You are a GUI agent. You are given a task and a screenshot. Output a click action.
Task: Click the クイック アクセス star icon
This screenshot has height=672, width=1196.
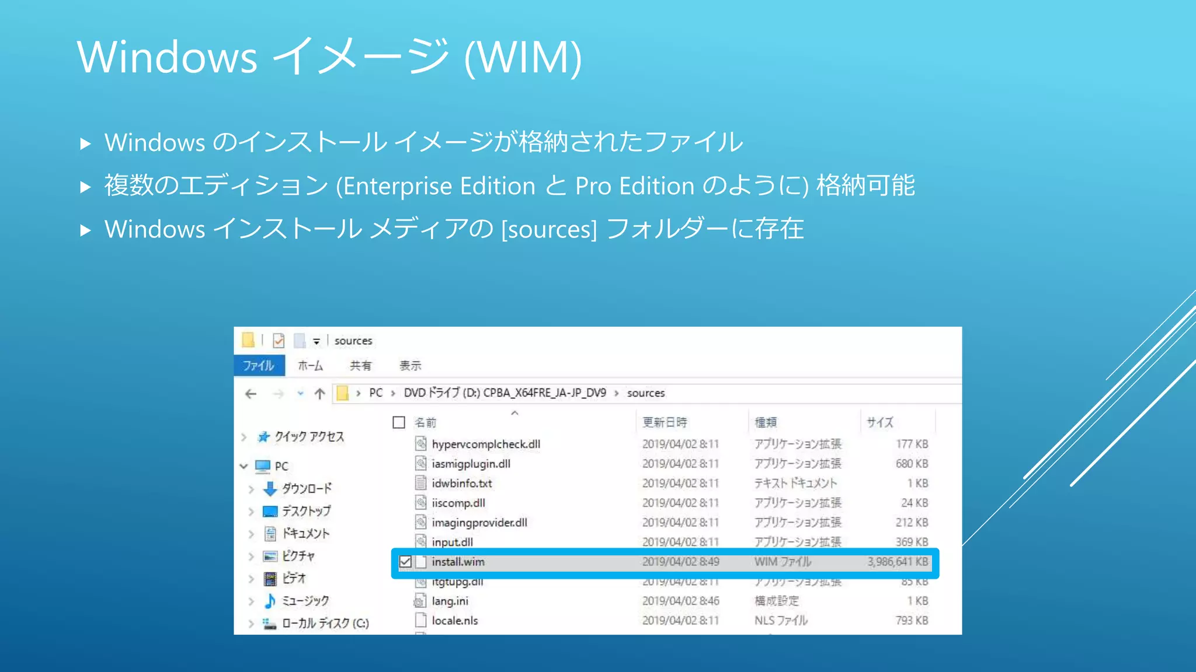coord(264,437)
